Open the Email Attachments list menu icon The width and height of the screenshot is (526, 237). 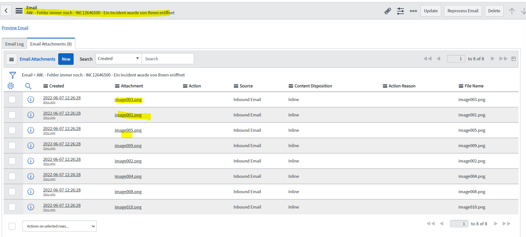(x=11, y=59)
